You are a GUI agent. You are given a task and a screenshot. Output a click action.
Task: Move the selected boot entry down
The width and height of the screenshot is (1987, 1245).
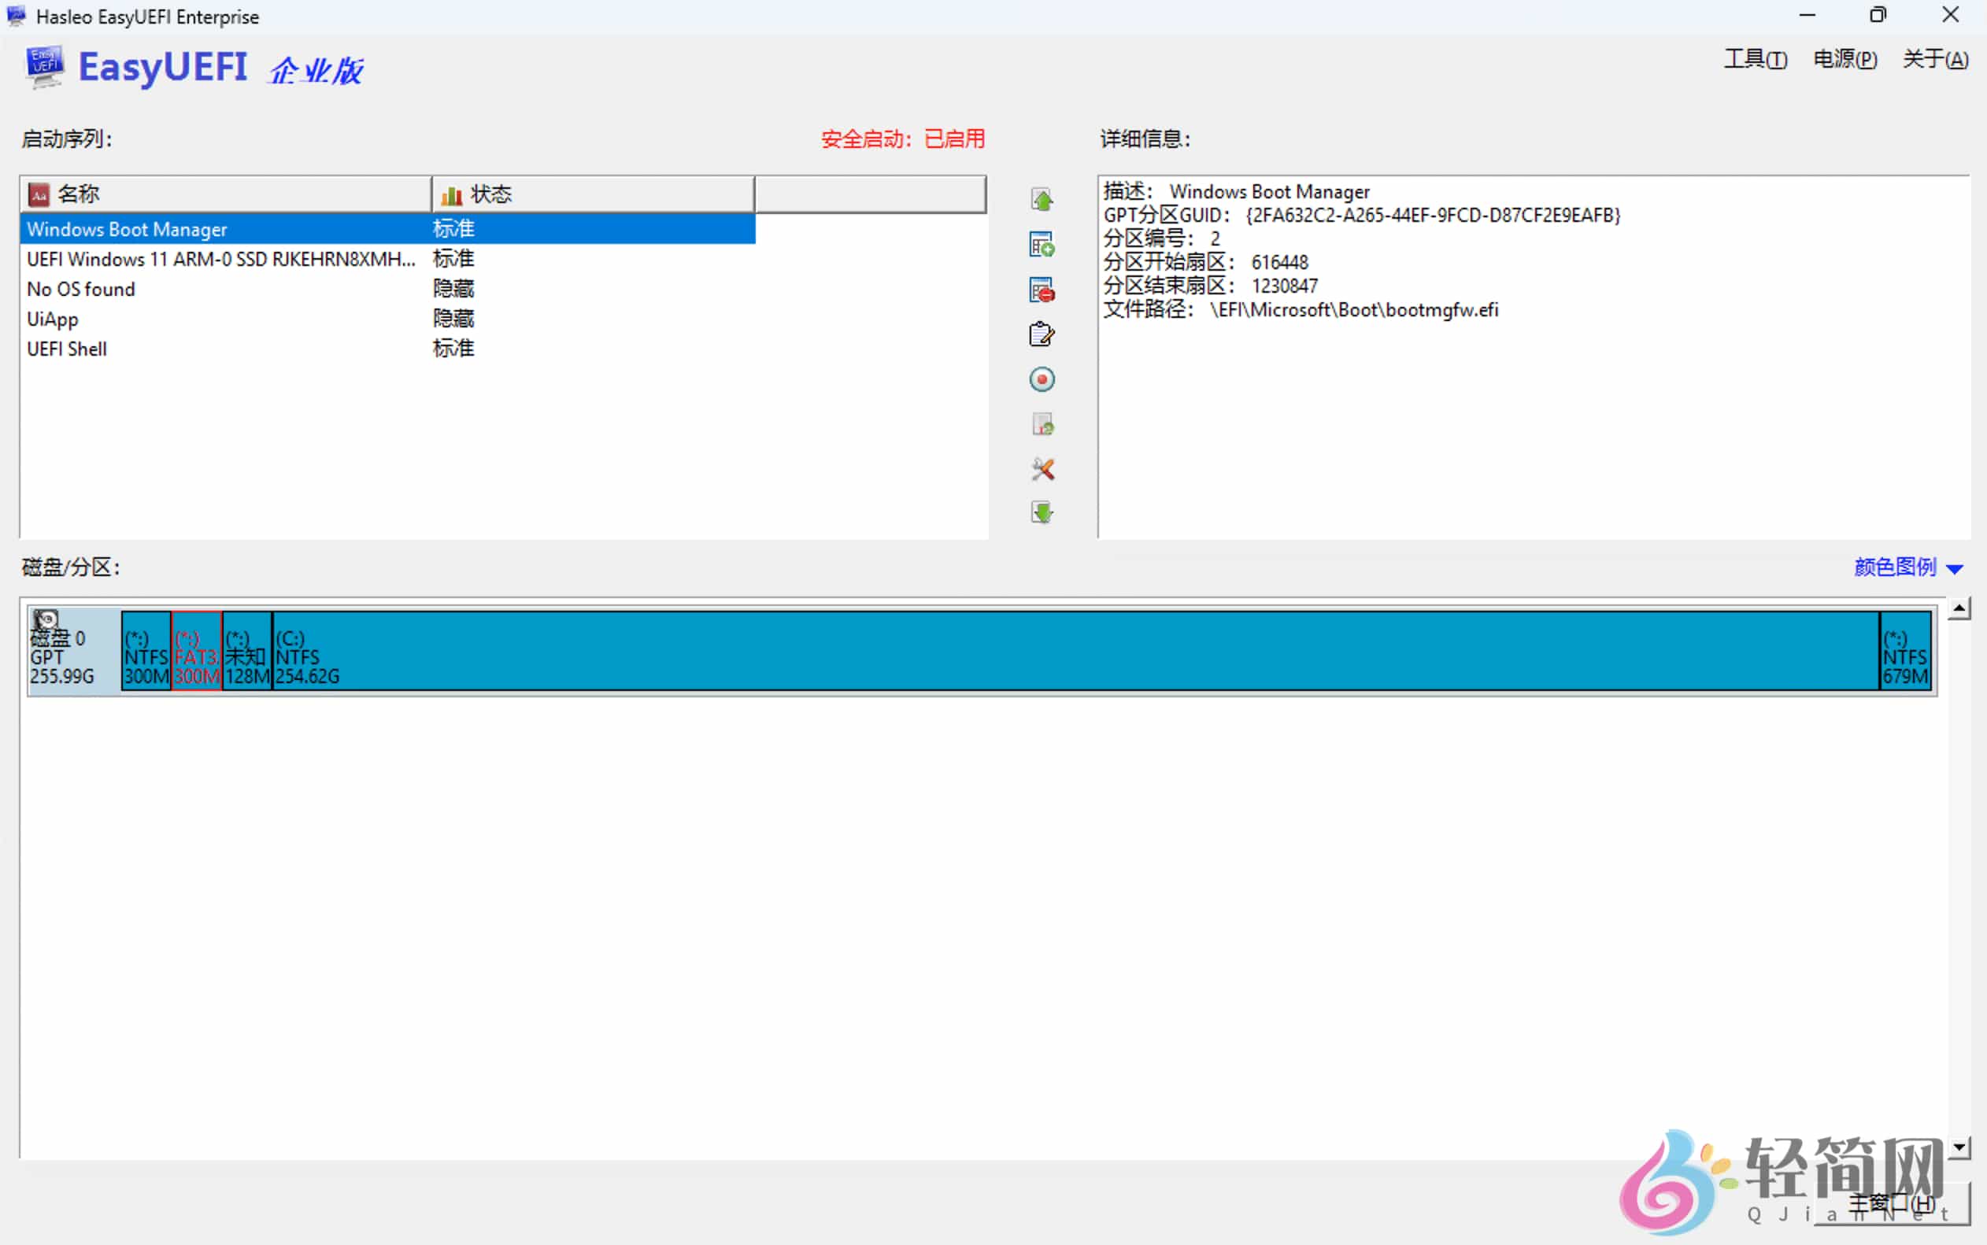click(1042, 513)
